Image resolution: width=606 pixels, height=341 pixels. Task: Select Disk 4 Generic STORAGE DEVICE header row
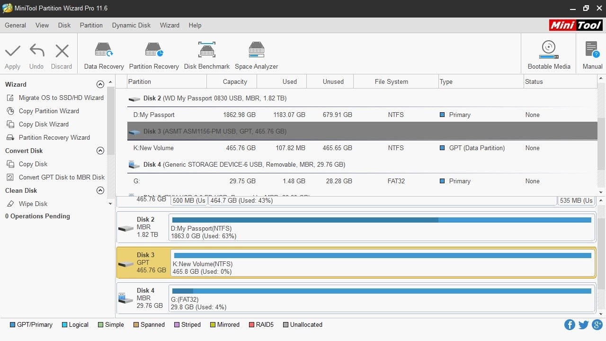point(362,164)
